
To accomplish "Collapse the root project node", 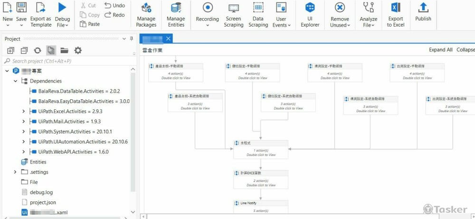I will (7, 71).
